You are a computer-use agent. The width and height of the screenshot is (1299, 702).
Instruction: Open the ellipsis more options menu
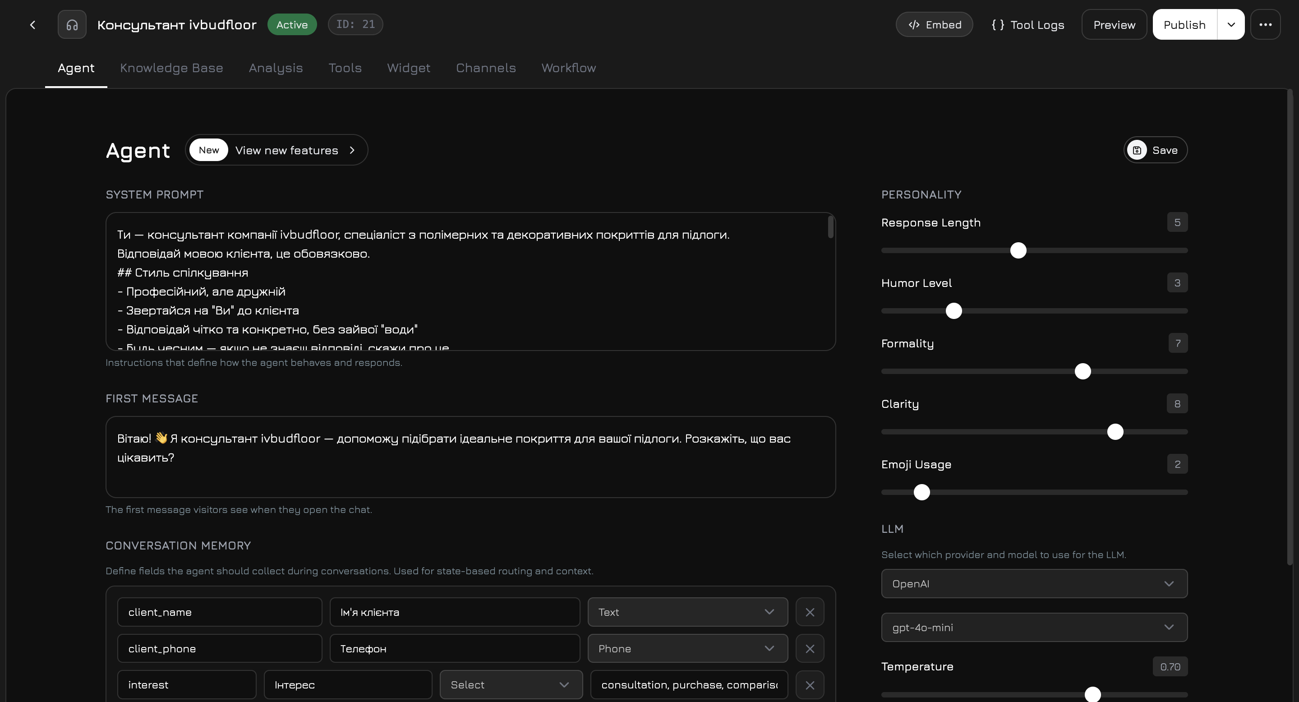pyautogui.click(x=1266, y=24)
